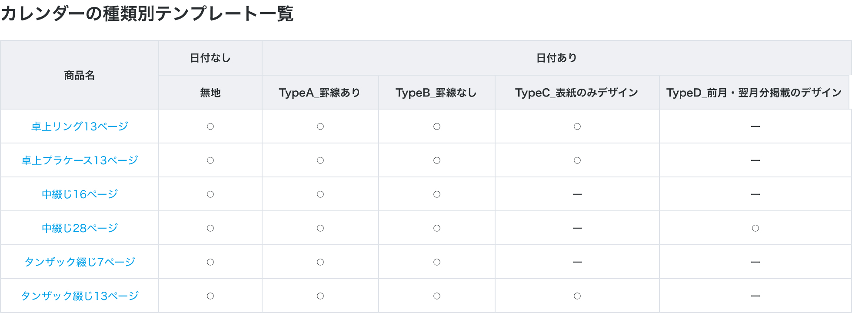Open the 中綴じ28ページ link
This screenshot has height=313, width=852.
click(x=80, y=228)
